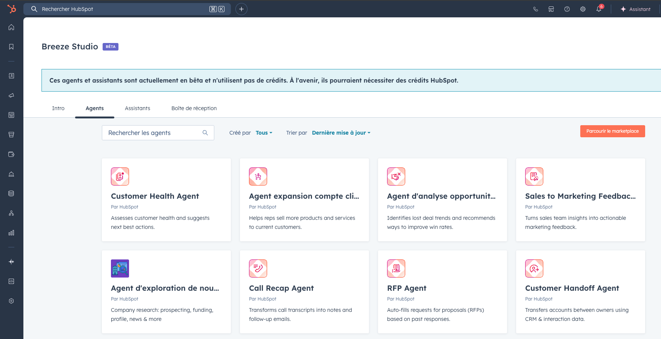The image size is (661, 339).
Task: Click the home icon in sidebar
Action: (x=11, y=27)
